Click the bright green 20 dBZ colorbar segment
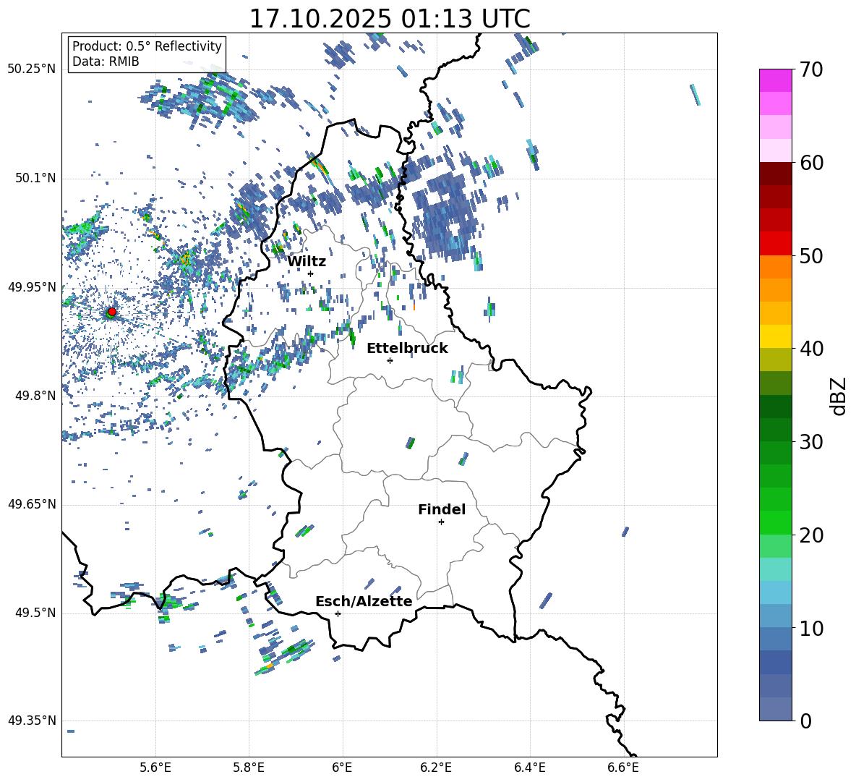Screen dimensions: 856x782 [x=776, y=522]
